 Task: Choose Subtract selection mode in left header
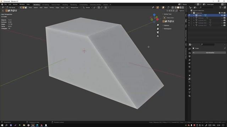tap(11, 11)
